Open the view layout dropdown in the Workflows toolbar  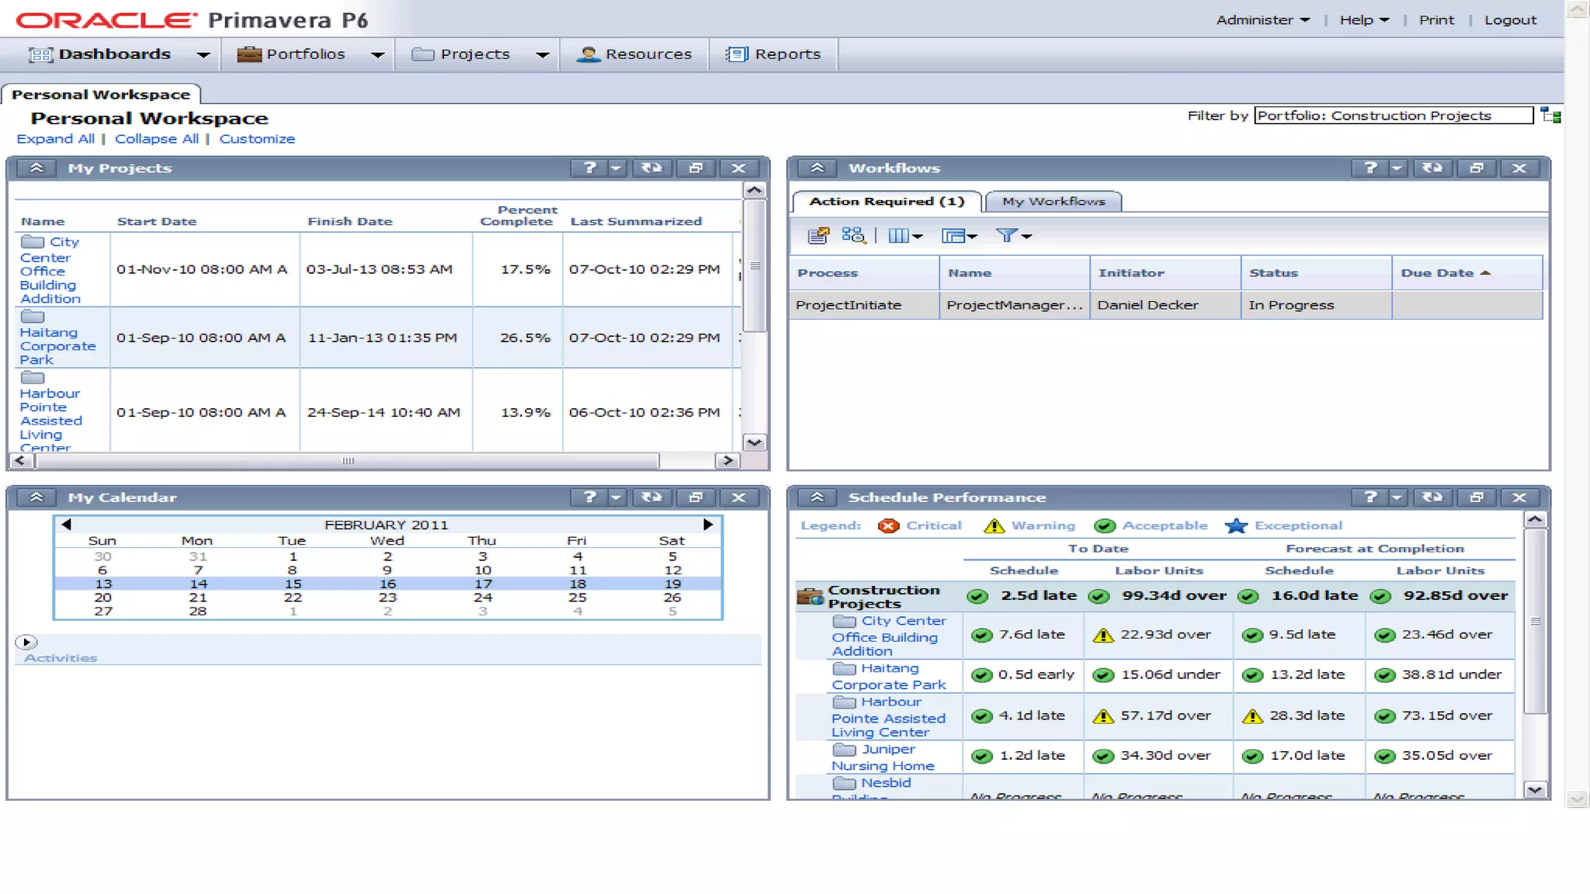[959, 235]
